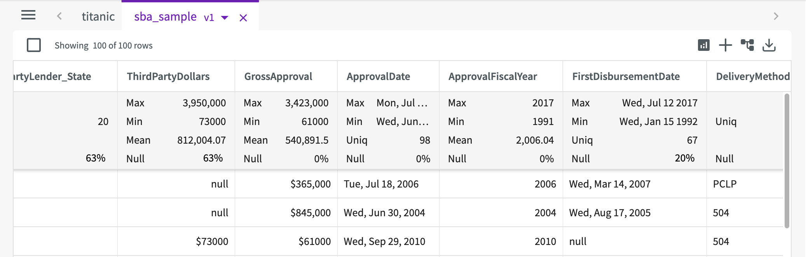Click the plus add icon
The image size is (806, 257).
(725, 45)
